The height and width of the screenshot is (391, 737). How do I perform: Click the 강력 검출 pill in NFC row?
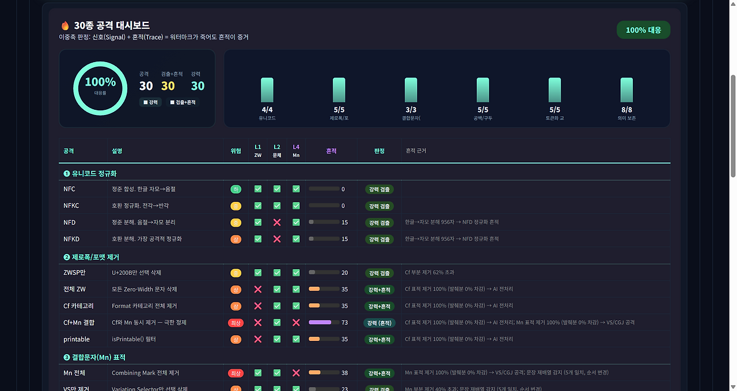point(379,189)
